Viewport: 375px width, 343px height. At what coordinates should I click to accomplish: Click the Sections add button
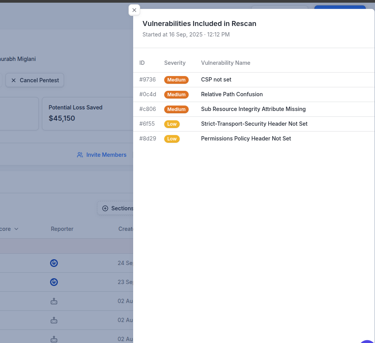point(115,208)
